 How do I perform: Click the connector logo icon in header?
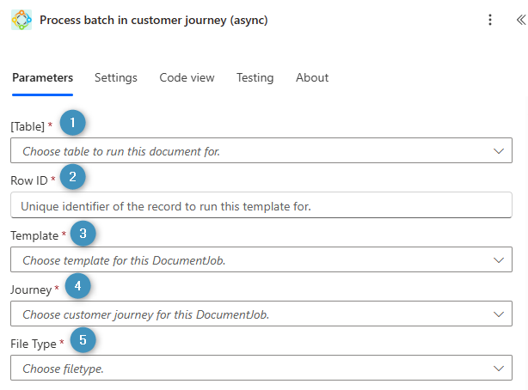[x=21, y=20]
